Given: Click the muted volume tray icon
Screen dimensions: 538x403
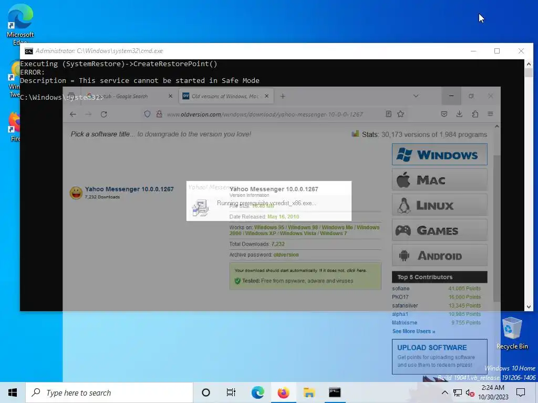Looking at the screenshot, I should [x=470, y=393].
